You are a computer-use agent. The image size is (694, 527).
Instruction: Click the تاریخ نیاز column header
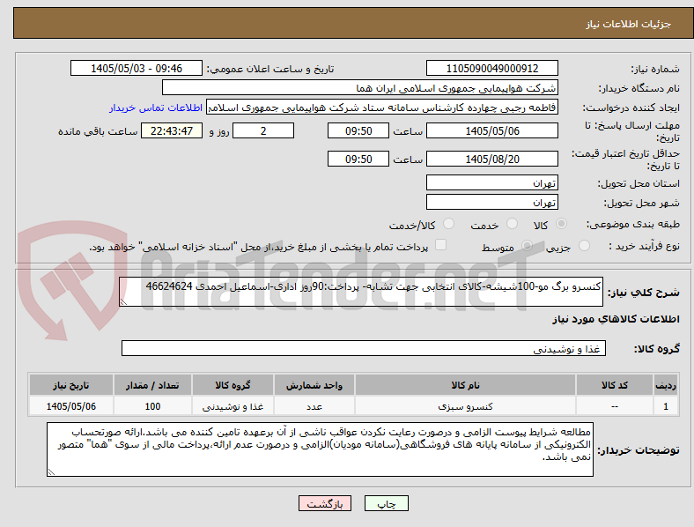71,385
